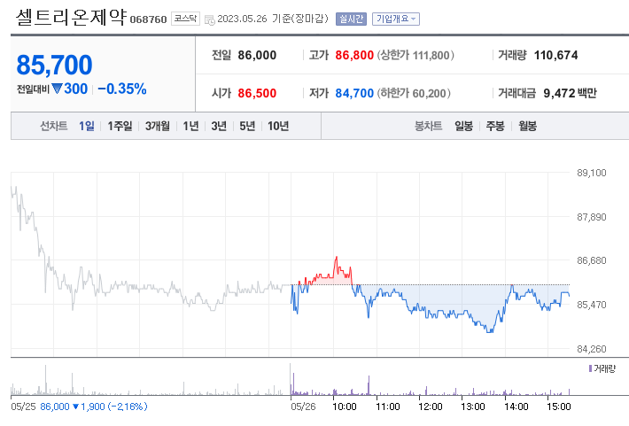This screenshot has width=629, height=426.
Task: Click the 05/26 date axis label
Action: (x=303, y=407)
